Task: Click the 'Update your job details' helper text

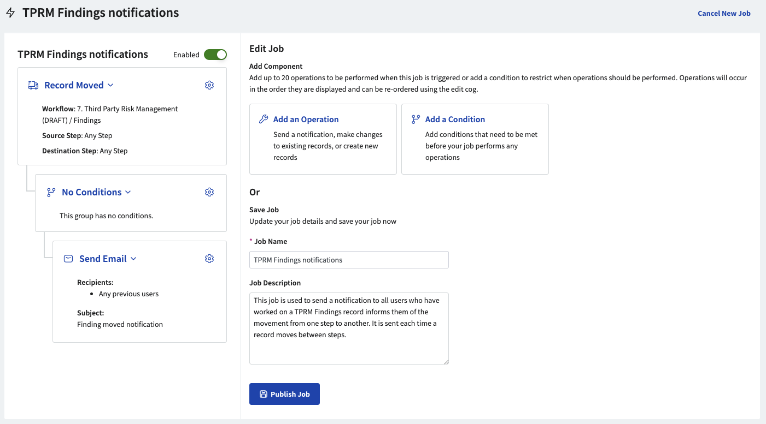Action: click(x=323, y=221)
